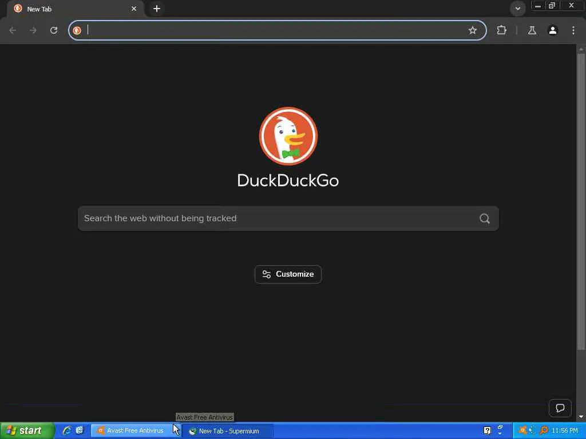Close the New Tab tab
Viewport: 586px width, 439px height.
pos(134,9)
